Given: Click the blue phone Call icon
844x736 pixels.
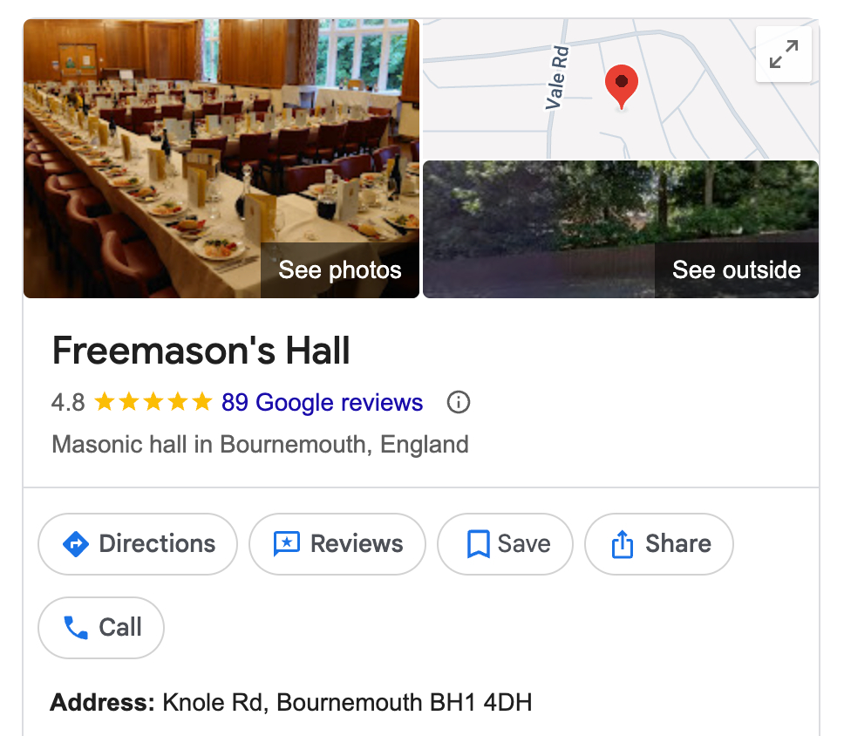Looking at the screenshot, I should coord(76,627).
